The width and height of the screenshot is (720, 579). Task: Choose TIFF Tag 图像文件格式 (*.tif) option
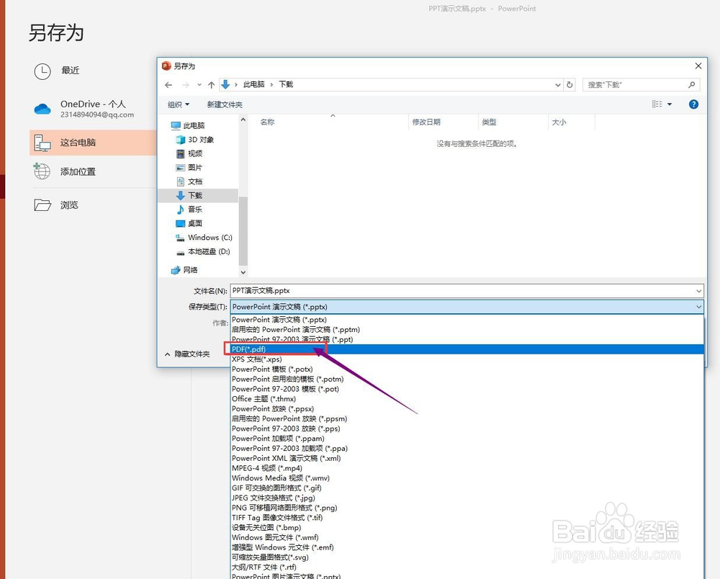[x=467, y=518]
